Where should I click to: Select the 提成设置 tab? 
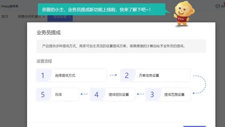pos(59,16)
